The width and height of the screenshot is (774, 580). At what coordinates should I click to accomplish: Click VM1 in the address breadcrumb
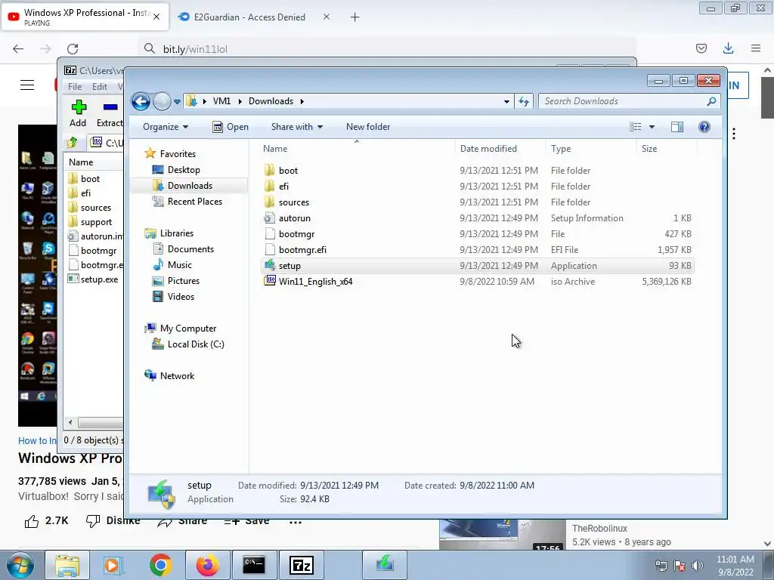tap(221, 101)
